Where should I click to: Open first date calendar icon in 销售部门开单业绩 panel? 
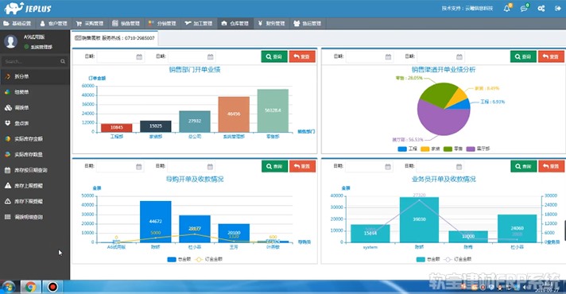(x=139, y=56)
